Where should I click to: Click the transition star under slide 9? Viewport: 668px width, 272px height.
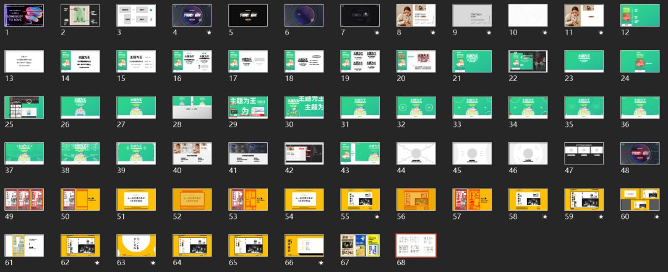(489, 33)
